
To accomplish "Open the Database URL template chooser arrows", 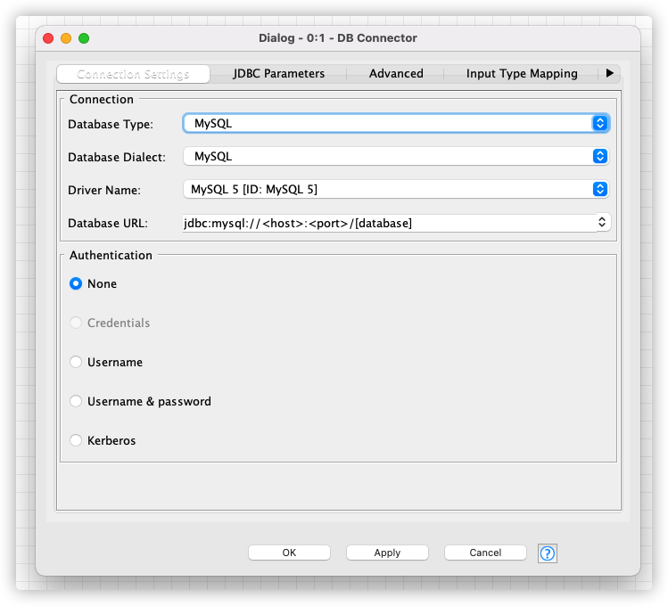I will (602, 222).
